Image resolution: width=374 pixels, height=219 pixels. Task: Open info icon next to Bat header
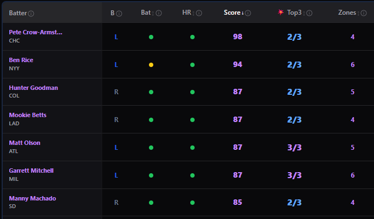[159, 13]
